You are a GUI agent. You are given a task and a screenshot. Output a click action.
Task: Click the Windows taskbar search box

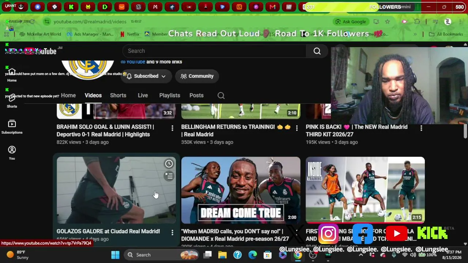point(161,255)
